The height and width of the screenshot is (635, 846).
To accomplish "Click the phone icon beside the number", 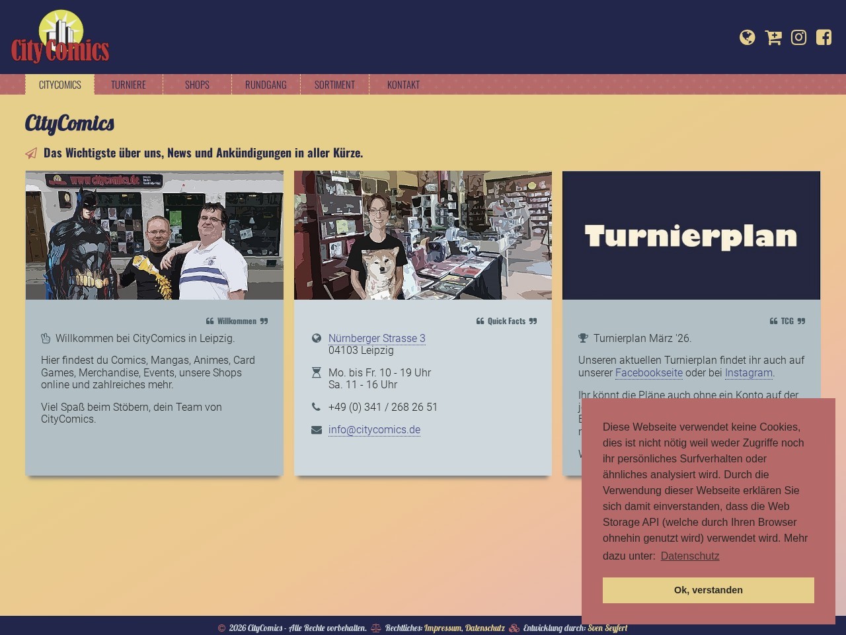I will [x=316, y=407].
